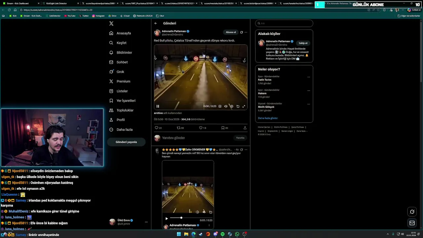Open Bildirimler notifications
Image resolution: width=423 pixels, height=238 pixels.
click(121, 53)
